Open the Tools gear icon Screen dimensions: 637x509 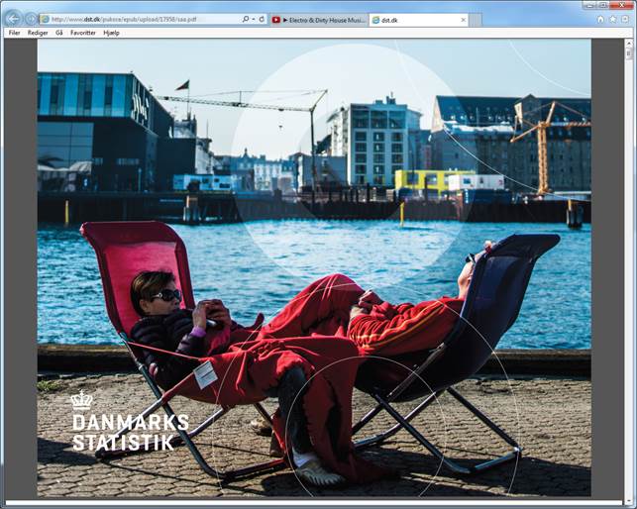625,20
